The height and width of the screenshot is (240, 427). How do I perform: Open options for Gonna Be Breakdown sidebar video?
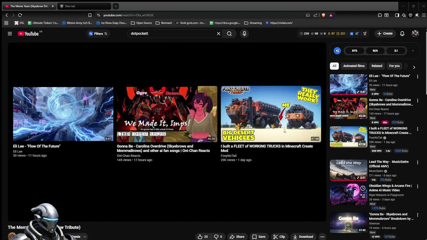417,215
